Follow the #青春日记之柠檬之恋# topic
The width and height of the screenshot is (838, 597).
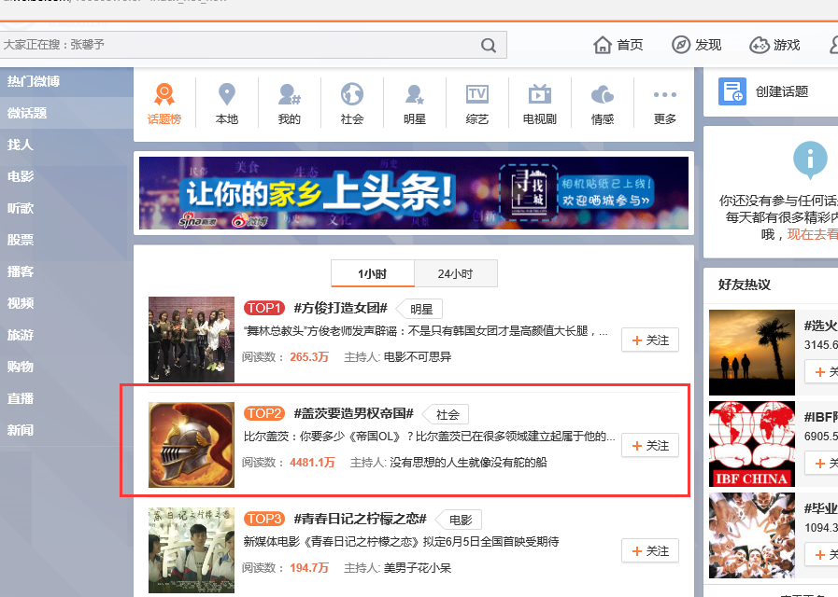coord(650,550)
